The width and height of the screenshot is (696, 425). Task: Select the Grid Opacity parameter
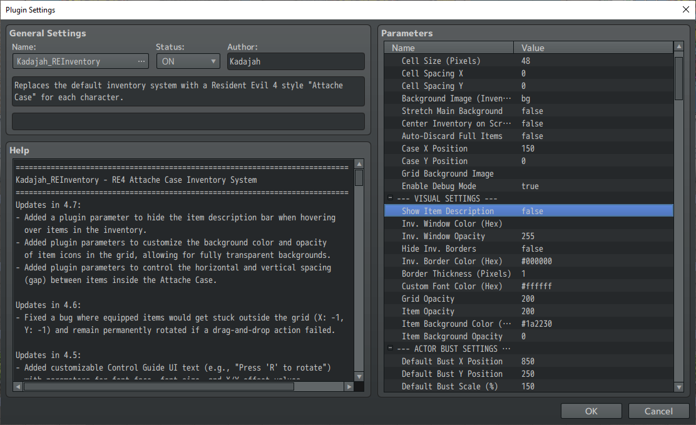529,299
